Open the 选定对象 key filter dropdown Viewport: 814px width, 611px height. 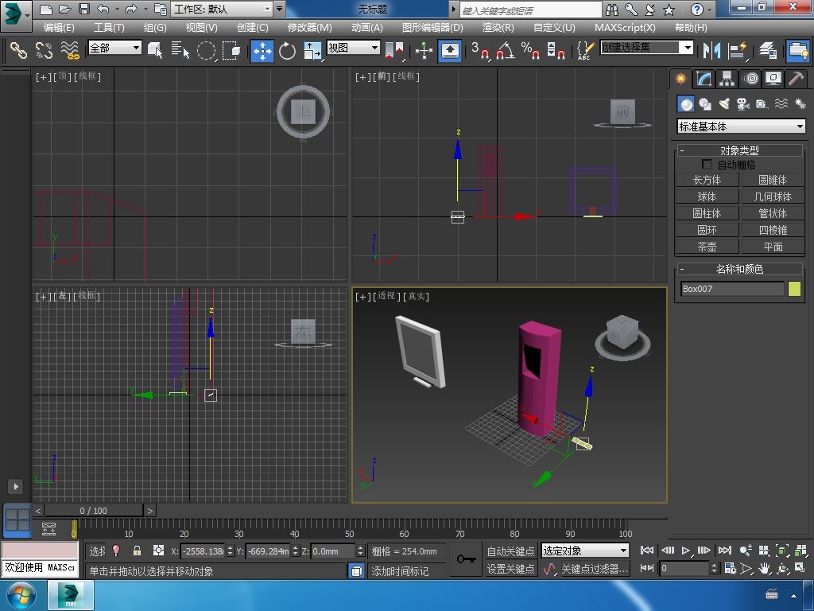(585, 551)
